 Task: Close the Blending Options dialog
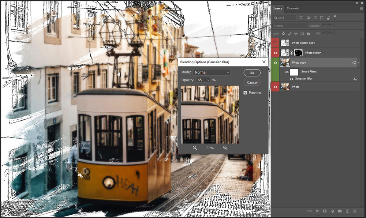tap(264, 62)
